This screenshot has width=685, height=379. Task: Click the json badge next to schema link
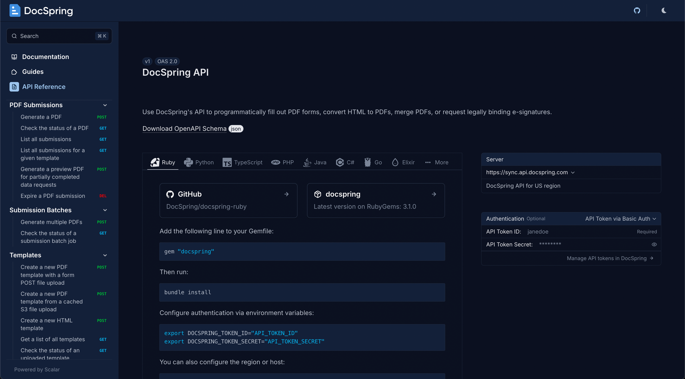(236, 129)
